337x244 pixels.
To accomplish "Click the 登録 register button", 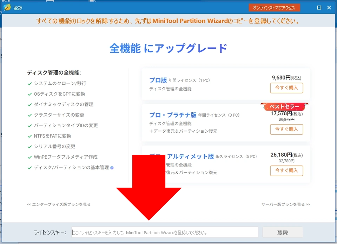I will pyautogui.click(x=283, y=232).
